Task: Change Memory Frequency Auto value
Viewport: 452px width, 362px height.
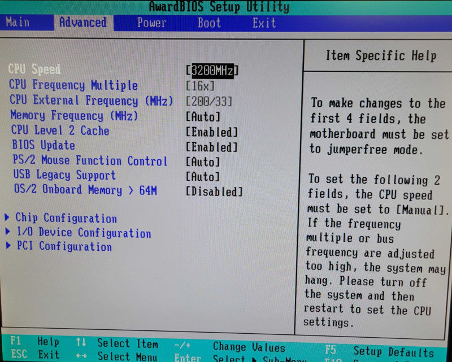Action: click(x=203, y=117)
